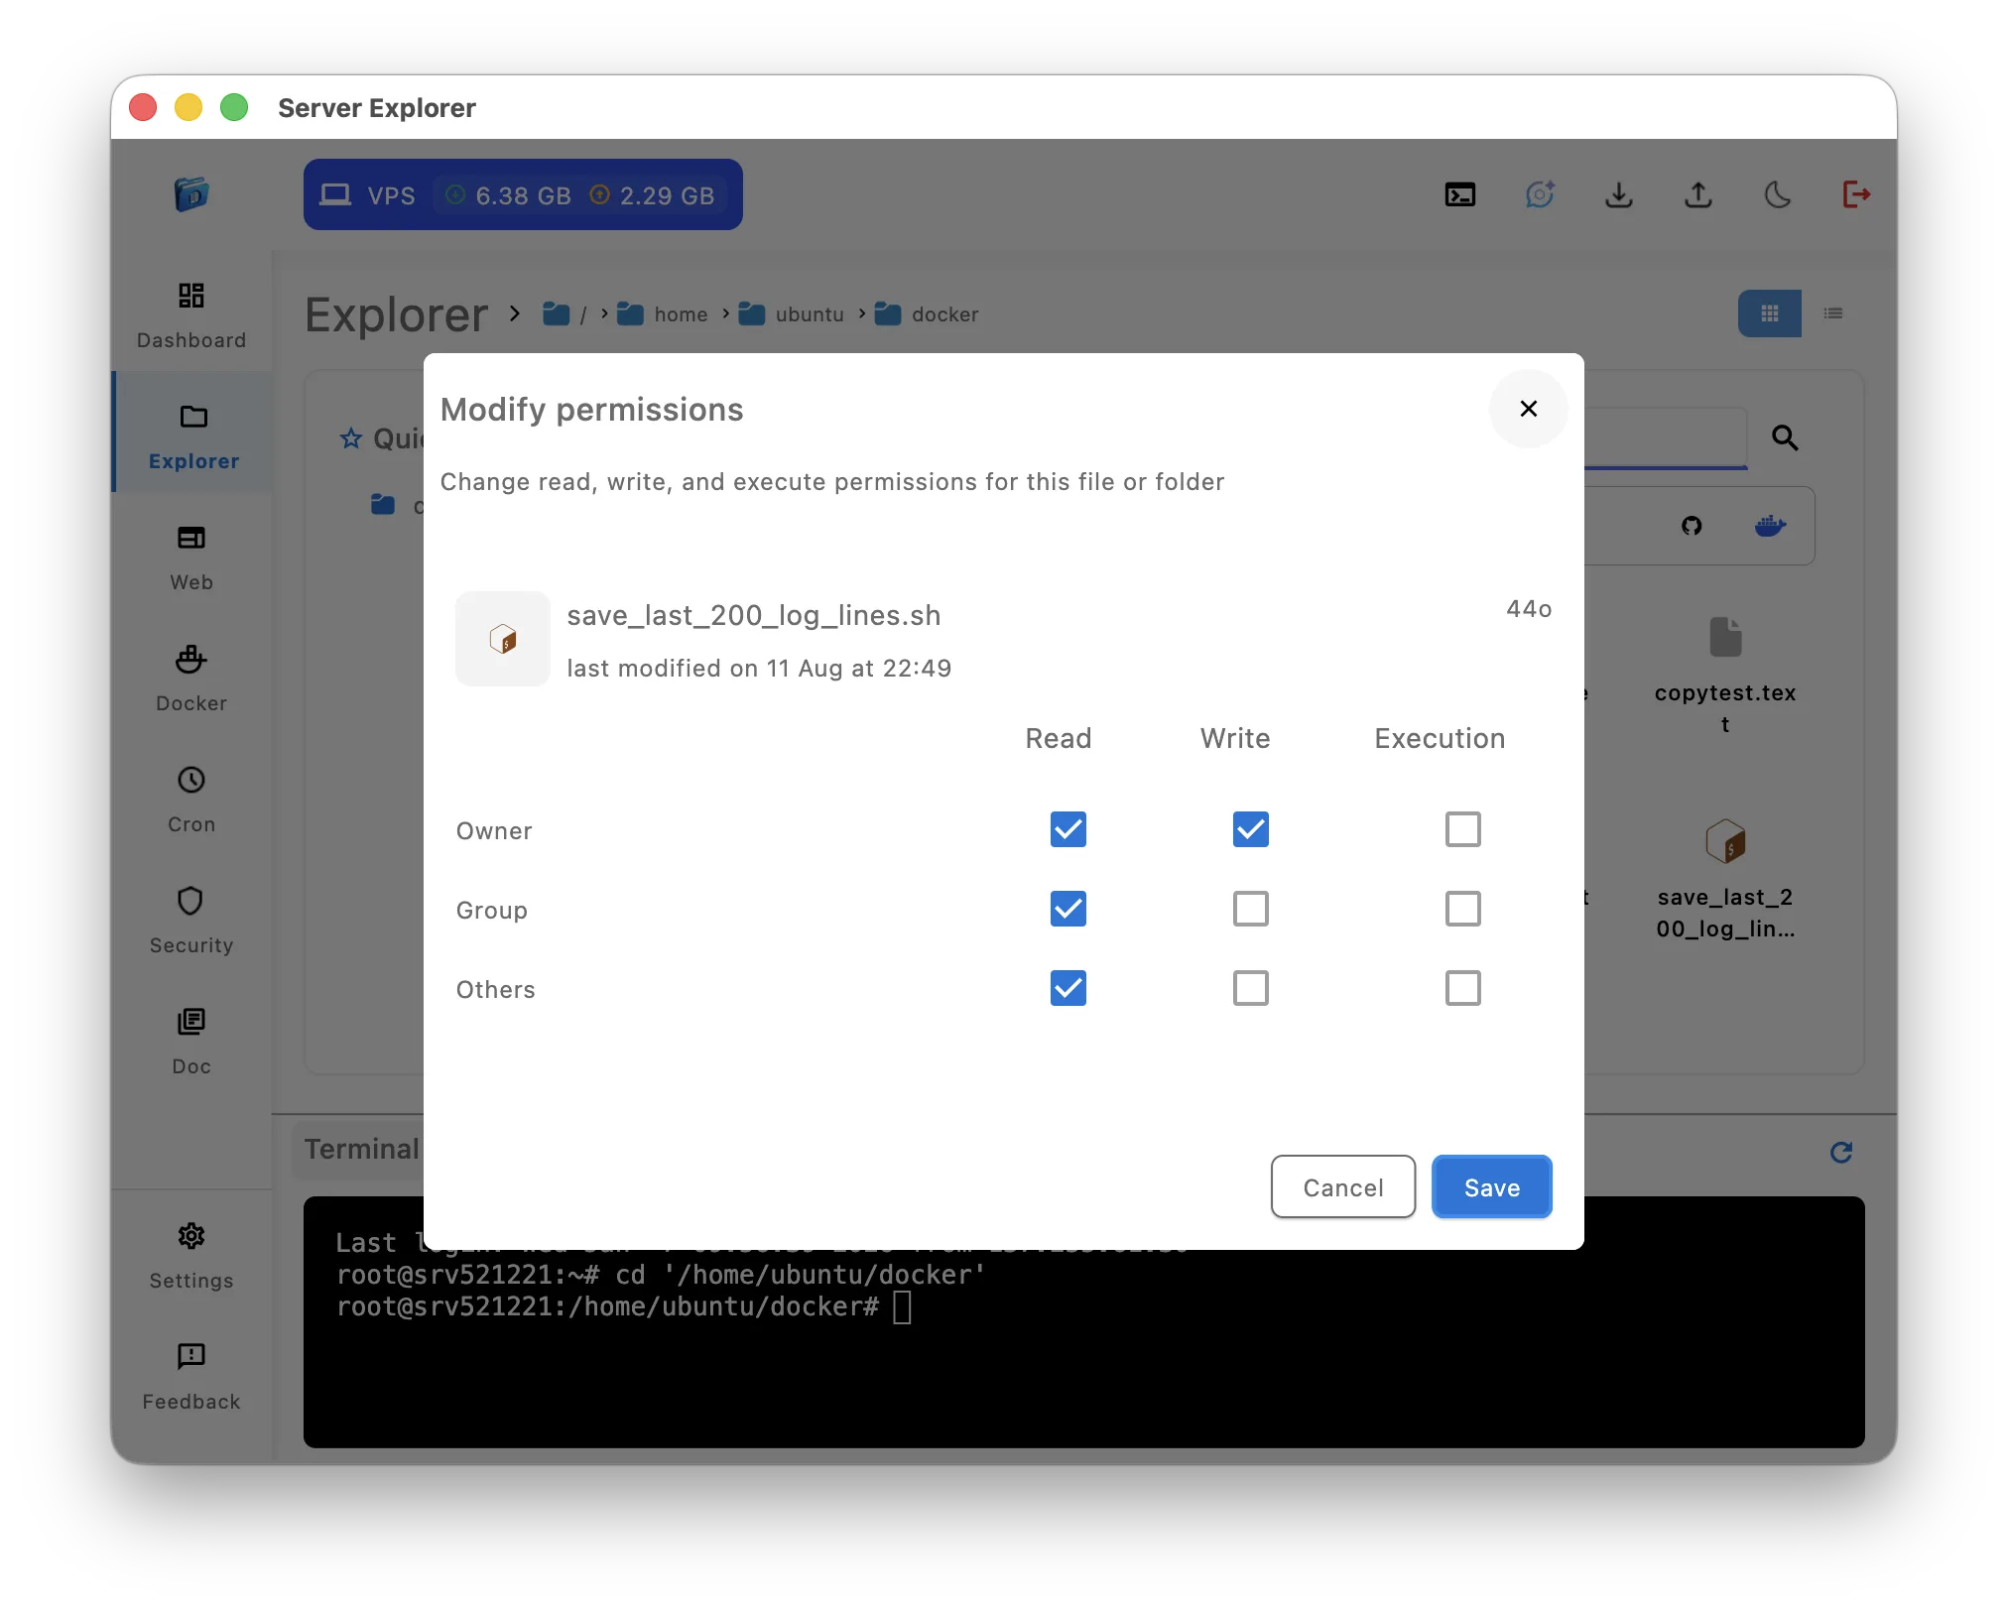
Task: Click the download icon in the top toolbar
Action: [1618, 195]
